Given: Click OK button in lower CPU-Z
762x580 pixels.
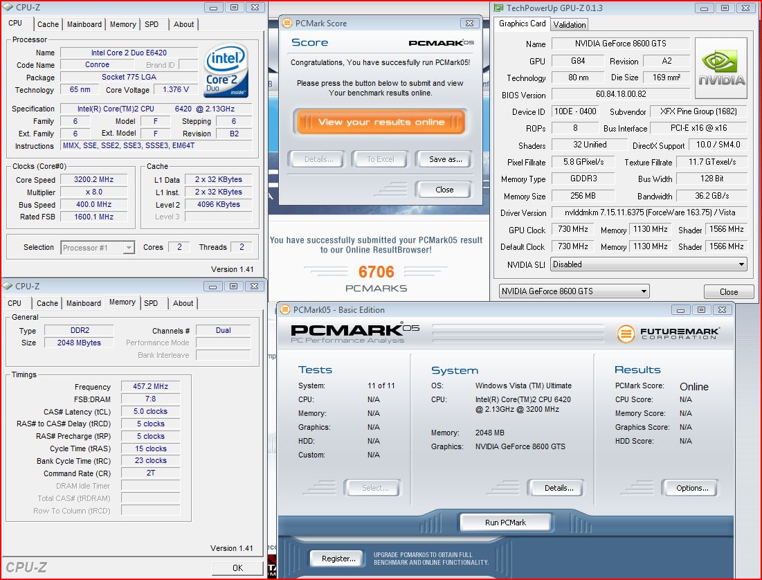Looking at the screenshot, I should pyautogui.click(x=237, y=568).
